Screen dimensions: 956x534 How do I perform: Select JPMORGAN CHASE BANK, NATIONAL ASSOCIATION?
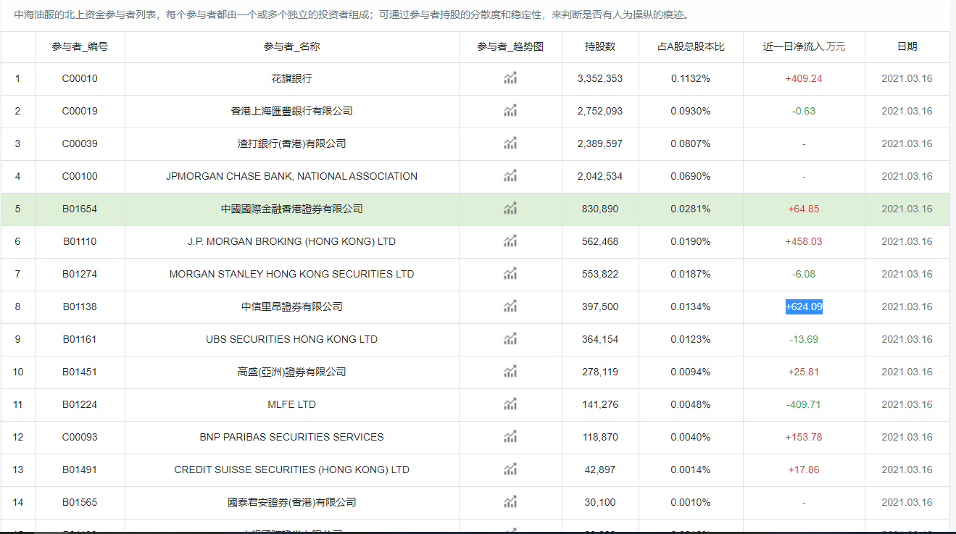tap(291, 176)
